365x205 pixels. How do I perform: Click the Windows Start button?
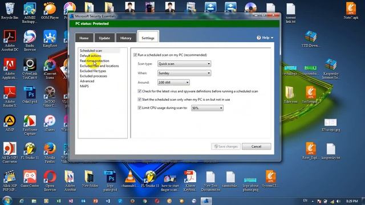tap(7, 200)
